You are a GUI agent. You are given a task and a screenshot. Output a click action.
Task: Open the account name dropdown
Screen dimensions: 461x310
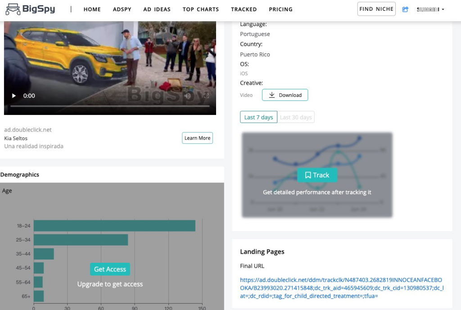tap(430, 9)
